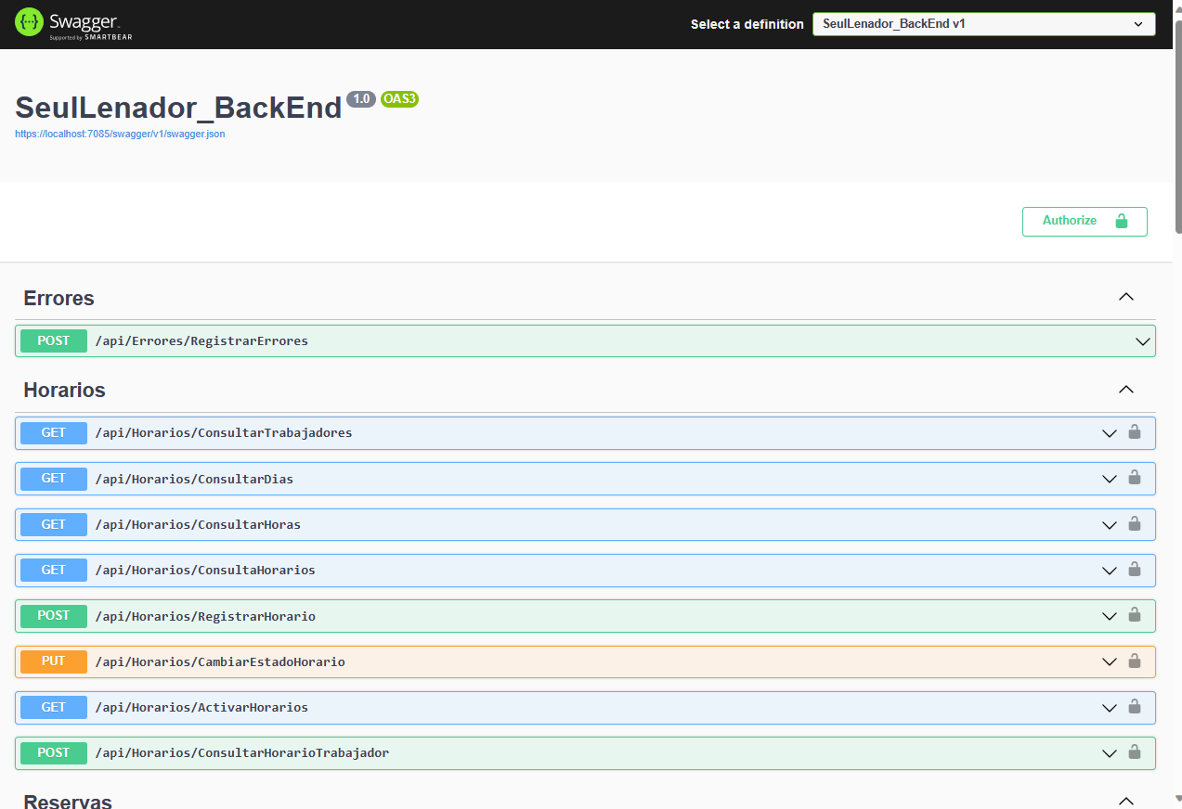Screen dimensions: 1182x809
Task: Open the Select a definition dropdown
Action: click(983, 24)
